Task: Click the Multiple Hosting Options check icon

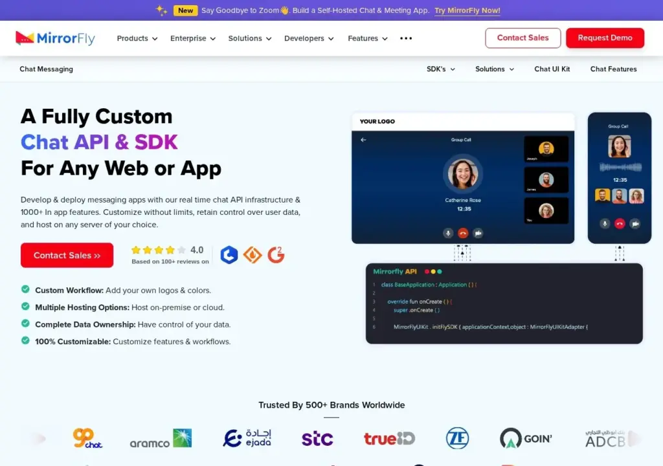Action: pos(25,306)
